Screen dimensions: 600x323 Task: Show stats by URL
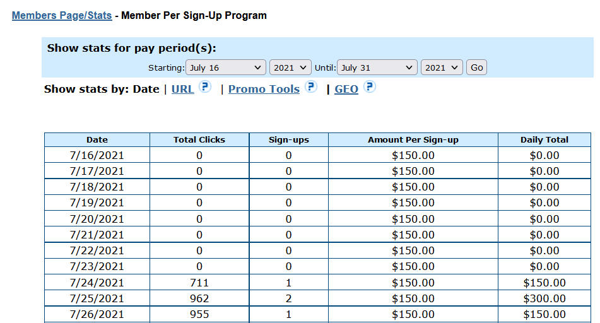[x=182, y=89]
